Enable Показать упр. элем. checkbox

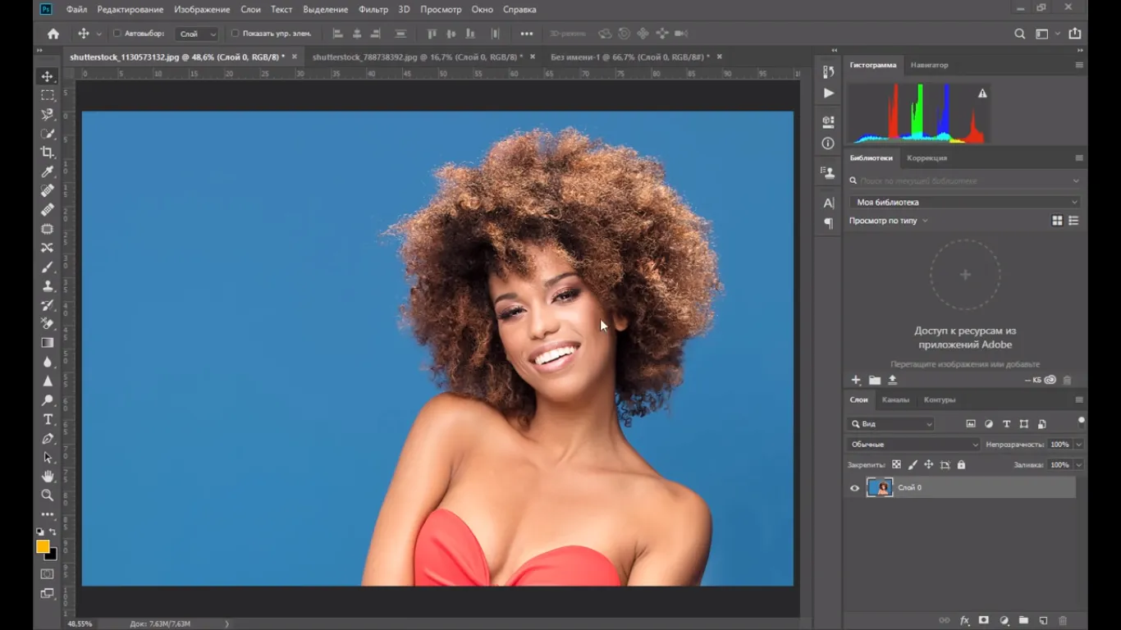[x=235, y=34]
